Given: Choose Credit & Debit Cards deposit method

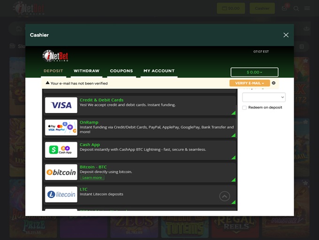Looking at the screenshot, I should tap(139, 105).
